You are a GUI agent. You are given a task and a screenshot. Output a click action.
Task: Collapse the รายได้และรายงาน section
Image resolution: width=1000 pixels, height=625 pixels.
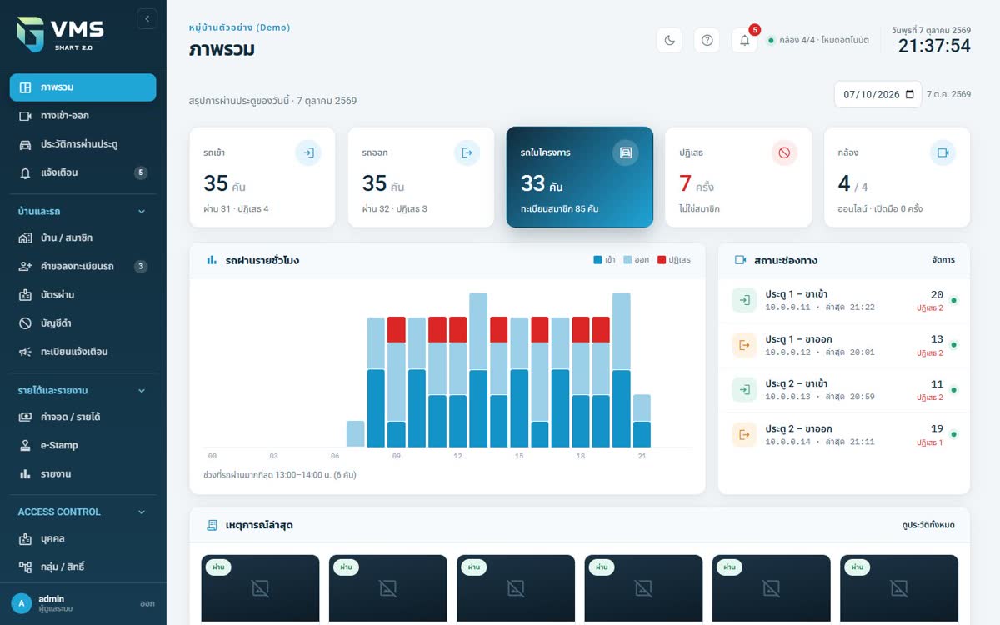[142, 390]
